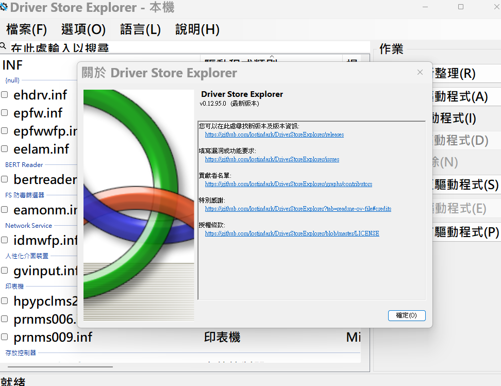Collapse the 印表機 group header
Screen dimensions: 501x386
coord(14,287)
